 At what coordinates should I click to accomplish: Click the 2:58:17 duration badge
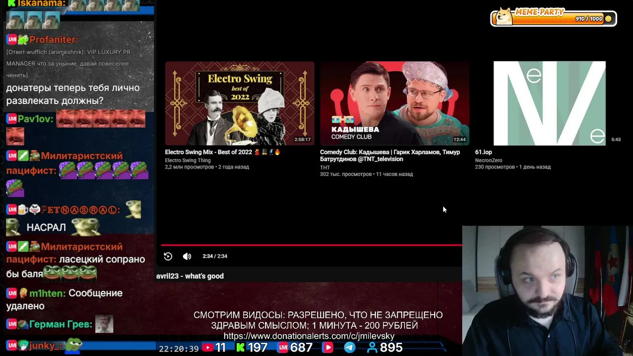[302, 140]
